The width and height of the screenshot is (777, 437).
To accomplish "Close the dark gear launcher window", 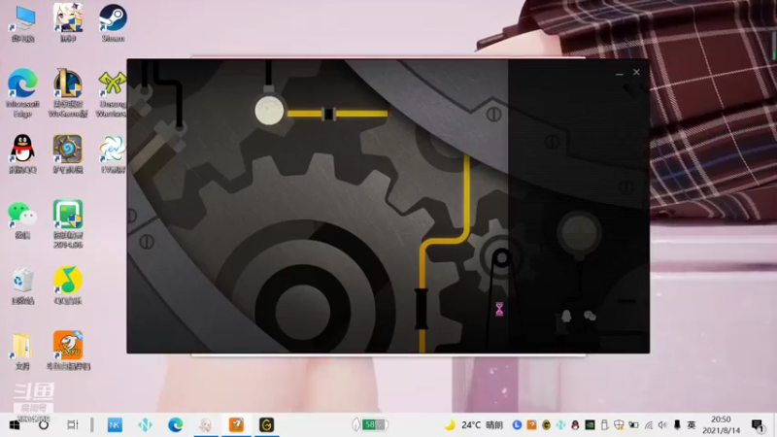I will click(636, 72).
